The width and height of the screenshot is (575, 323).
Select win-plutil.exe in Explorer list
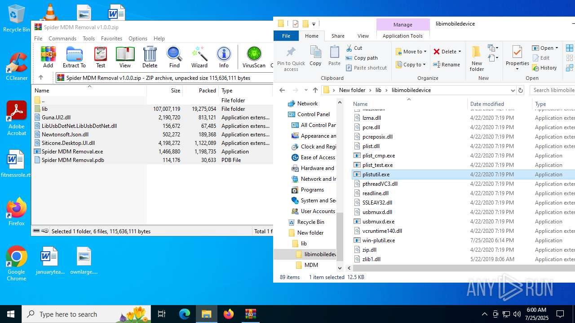pyautogui.click(x=463, y=240)
